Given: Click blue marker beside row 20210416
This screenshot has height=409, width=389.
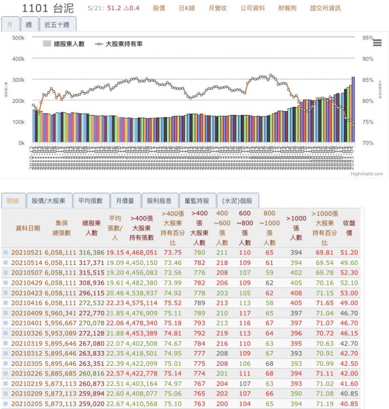Looking at the screenshot, I should [x=5, y=303].
